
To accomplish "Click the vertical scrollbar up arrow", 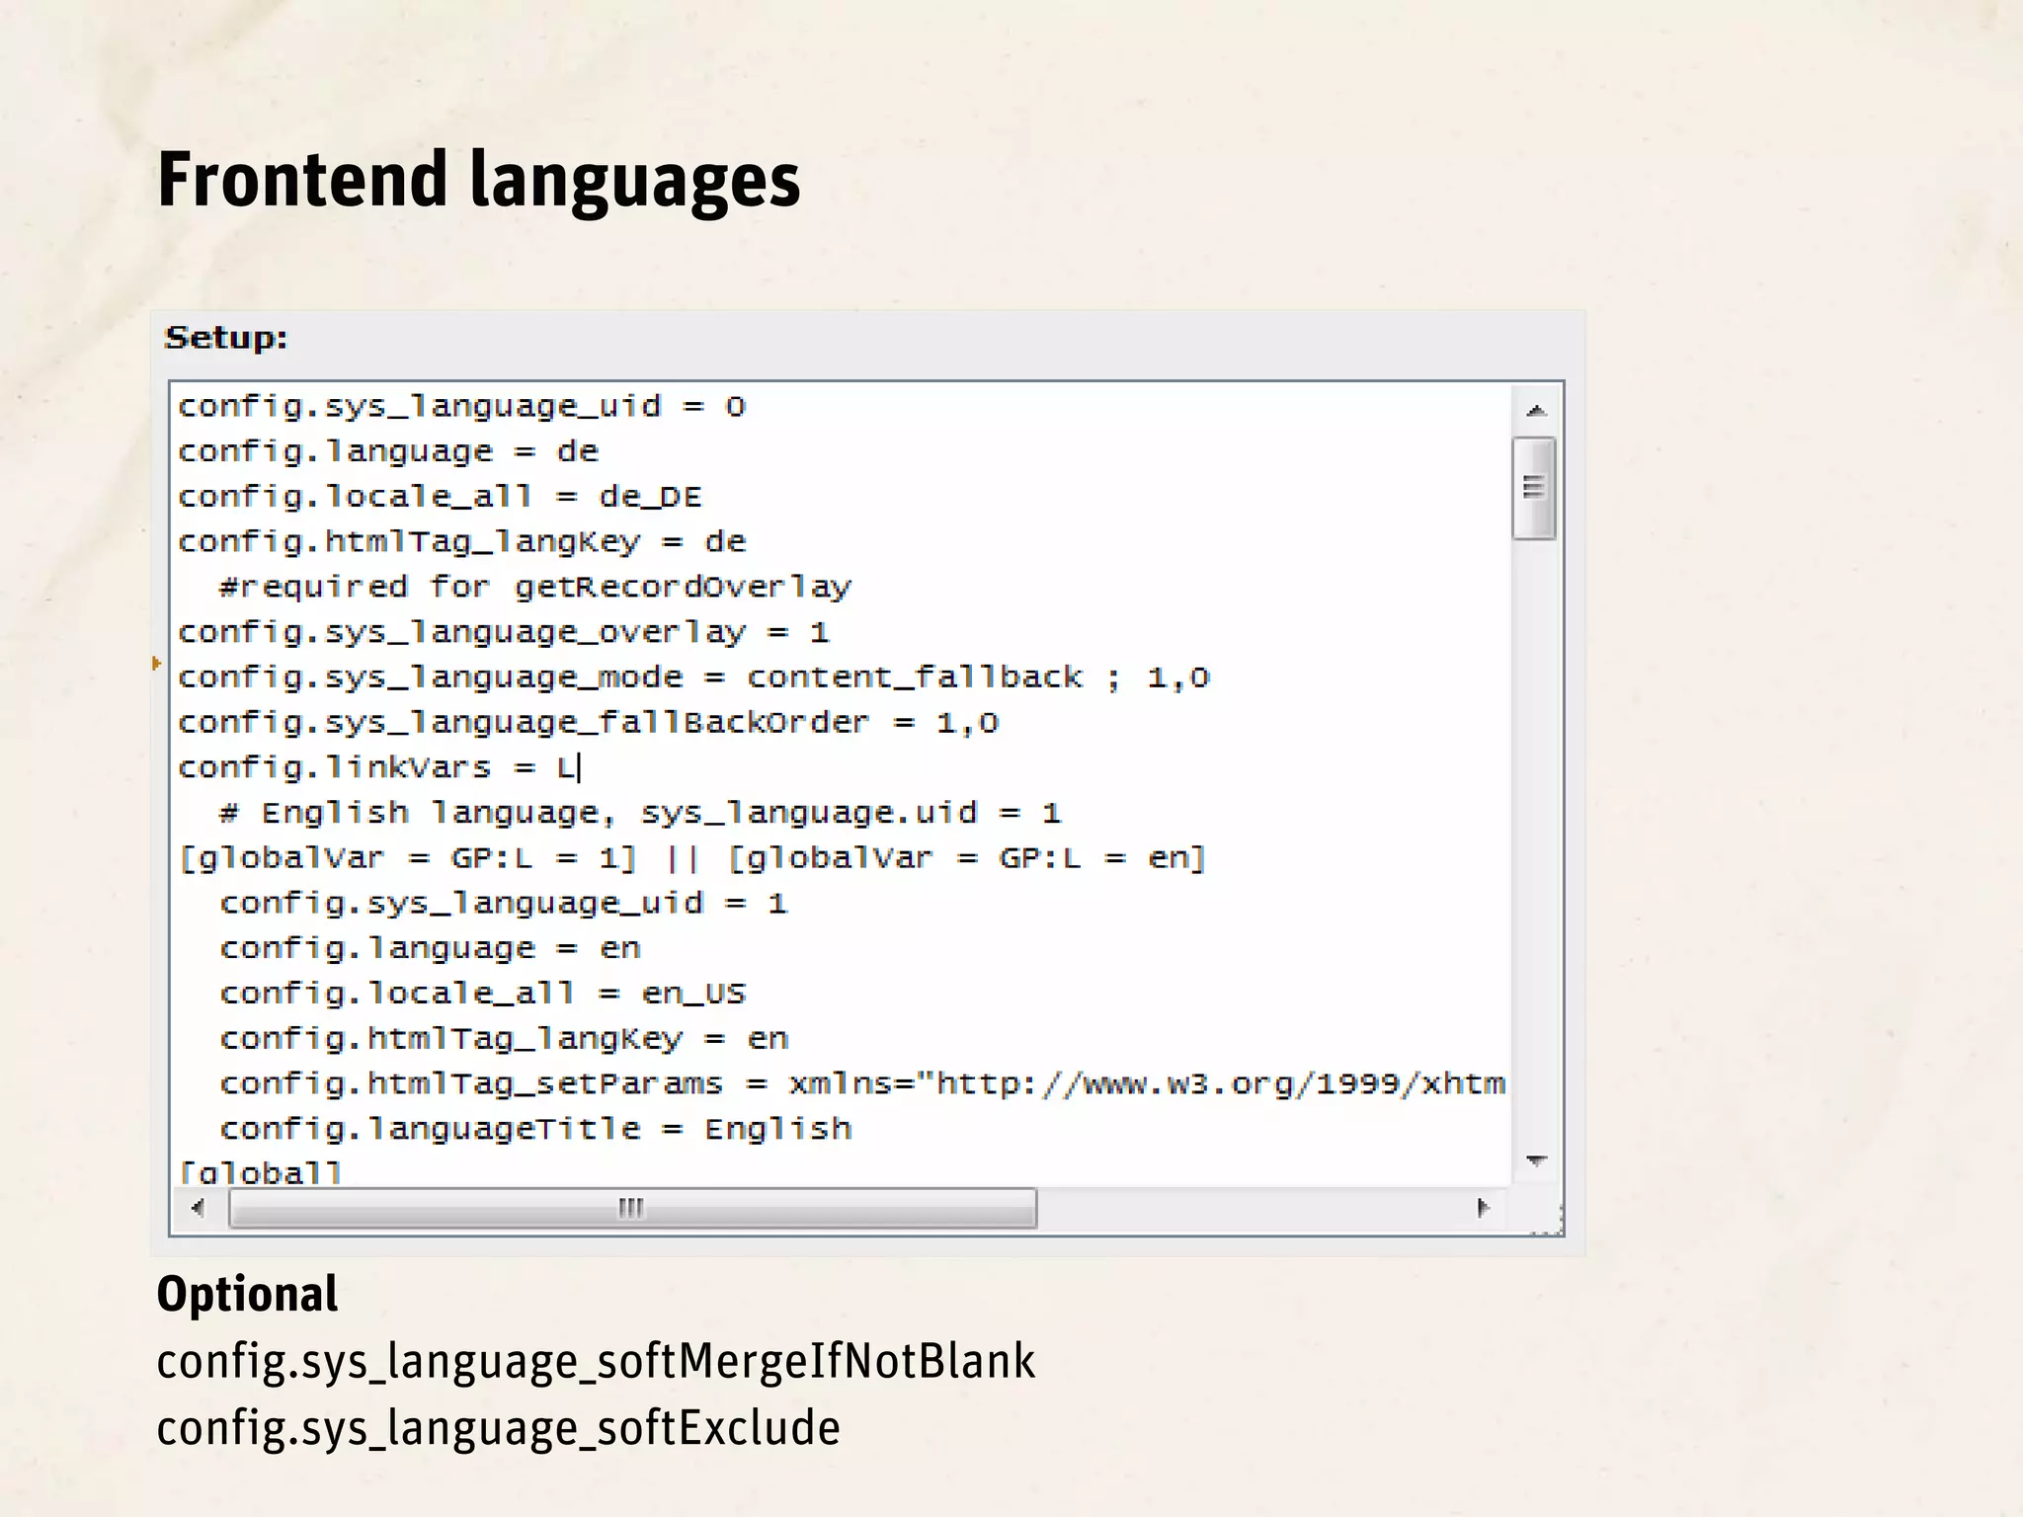I will click(1535, 410).
